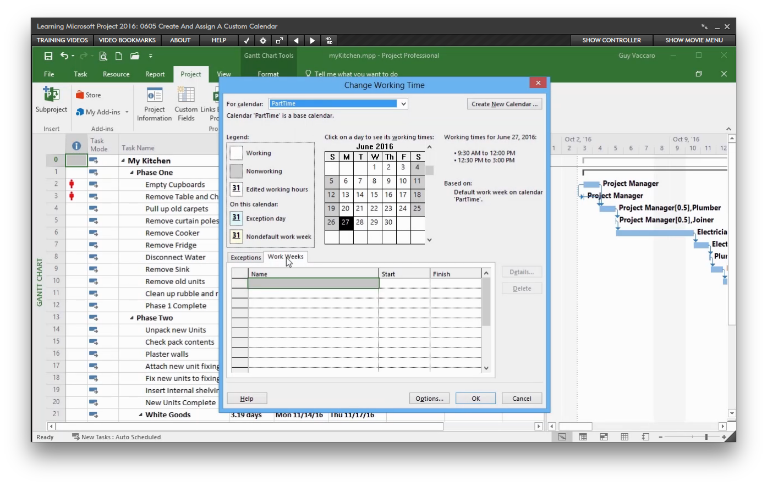Switch to the Exceptions tab

coord(245,257)
